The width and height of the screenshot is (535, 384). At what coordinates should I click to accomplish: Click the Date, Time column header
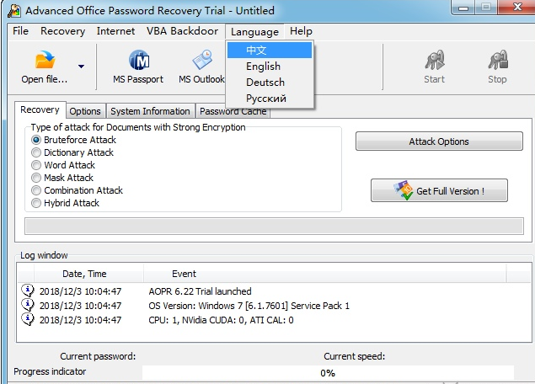tap(88, 274)
